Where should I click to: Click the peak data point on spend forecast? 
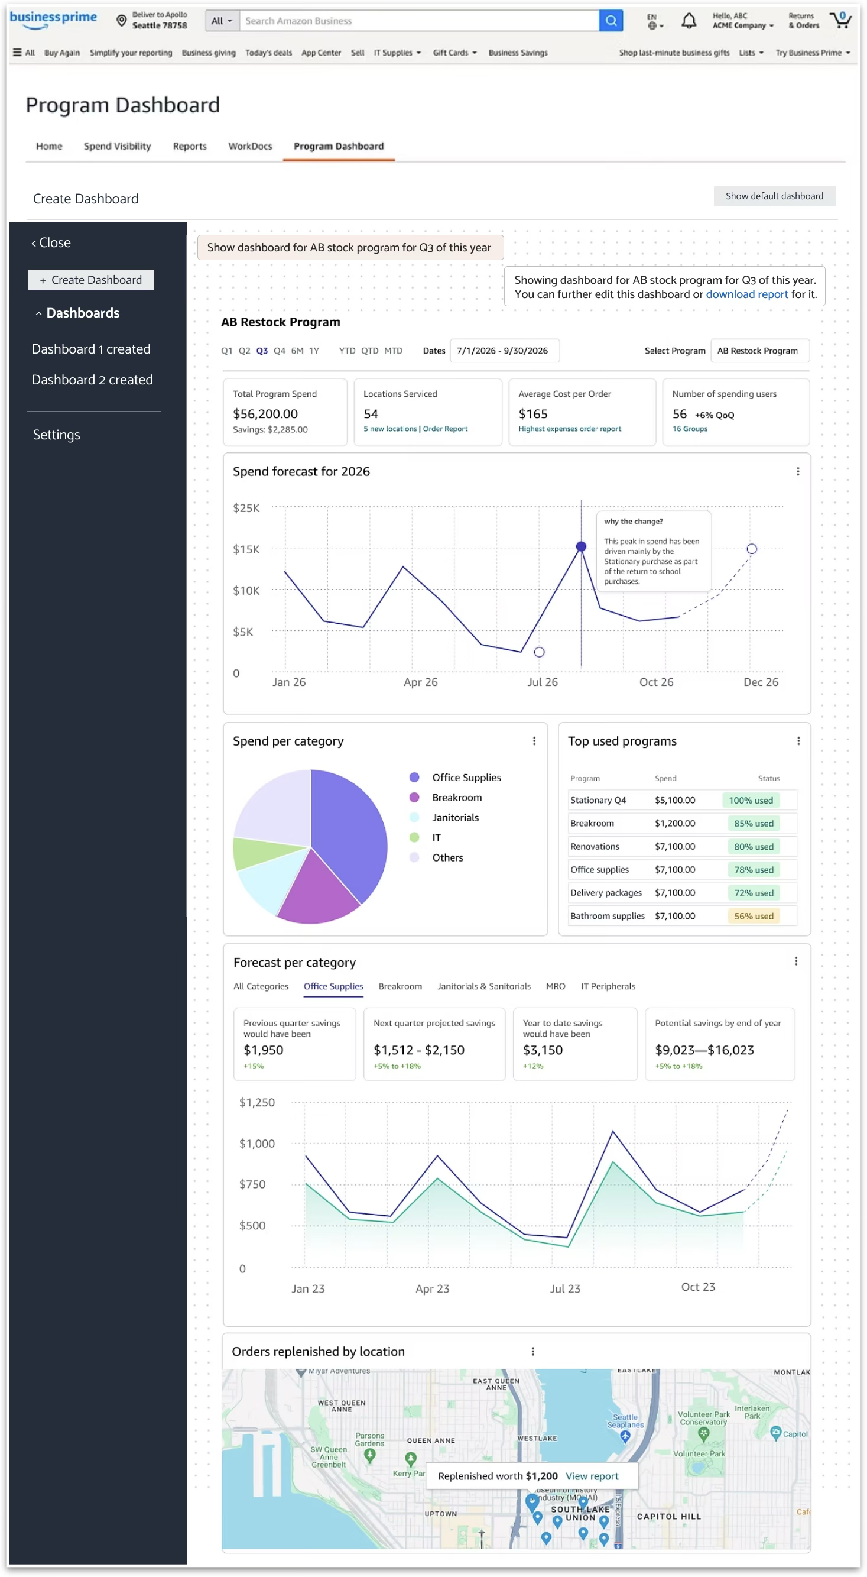(582, 546)
